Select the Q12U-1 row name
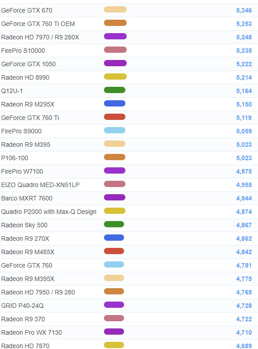Viewport: 258px width, 349px height. 12,91
